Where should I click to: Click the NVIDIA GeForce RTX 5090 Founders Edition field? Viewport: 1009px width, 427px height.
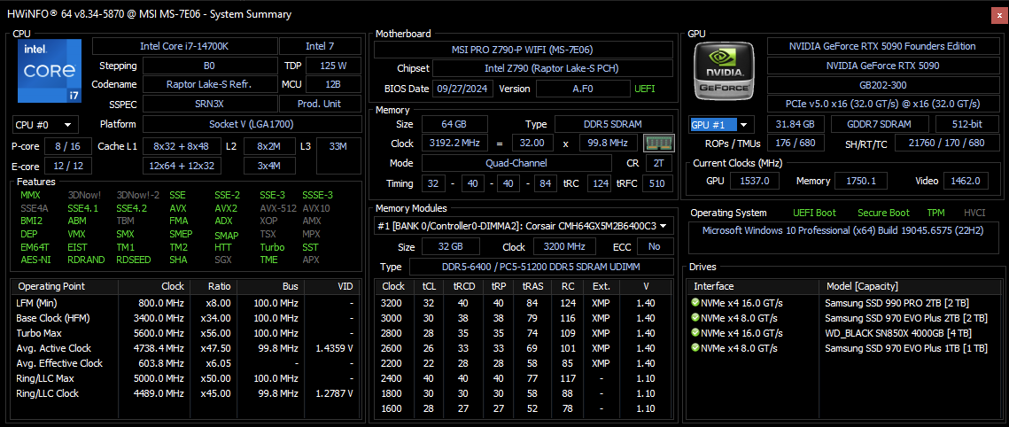(882, 46)
